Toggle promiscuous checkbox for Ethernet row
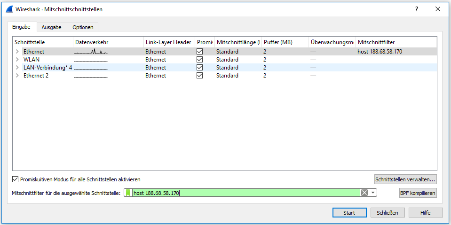The height and width of the screenshot is (225, 451). coord(200,52)
